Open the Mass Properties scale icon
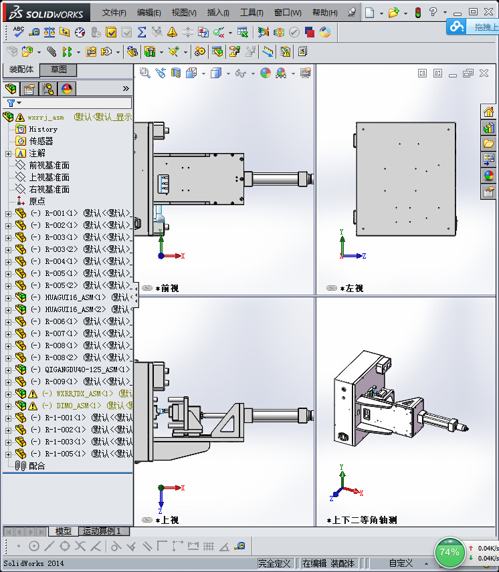This screenshot has width=499, height=572. point(49,33)
